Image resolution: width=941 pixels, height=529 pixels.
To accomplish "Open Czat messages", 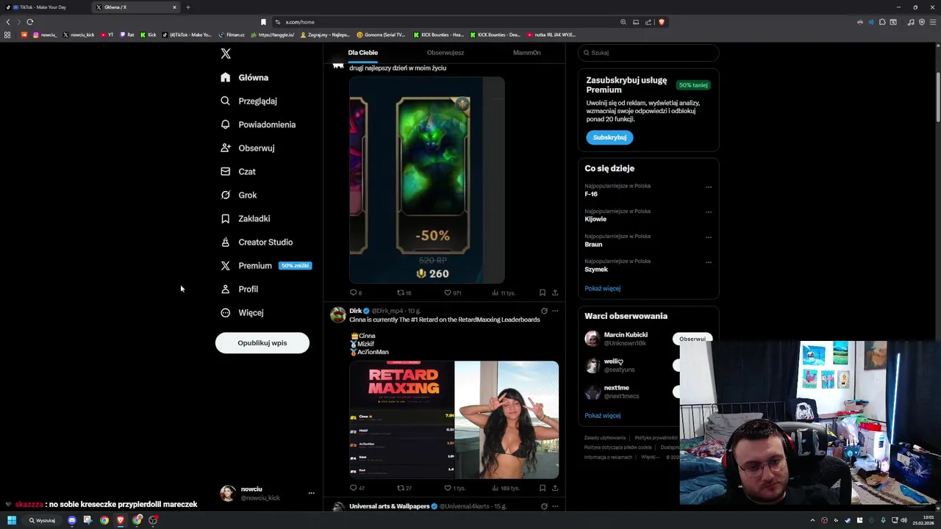I will (x=238, y=171).
